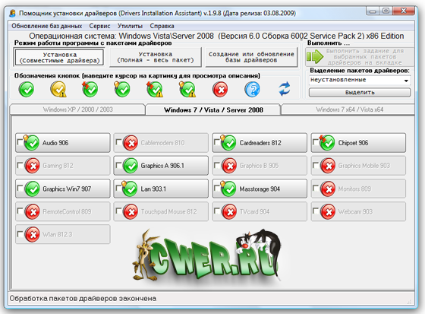Click the RemoteControl 809 red cross icon
Screen dimensions: 425x314
click(32, 211)
